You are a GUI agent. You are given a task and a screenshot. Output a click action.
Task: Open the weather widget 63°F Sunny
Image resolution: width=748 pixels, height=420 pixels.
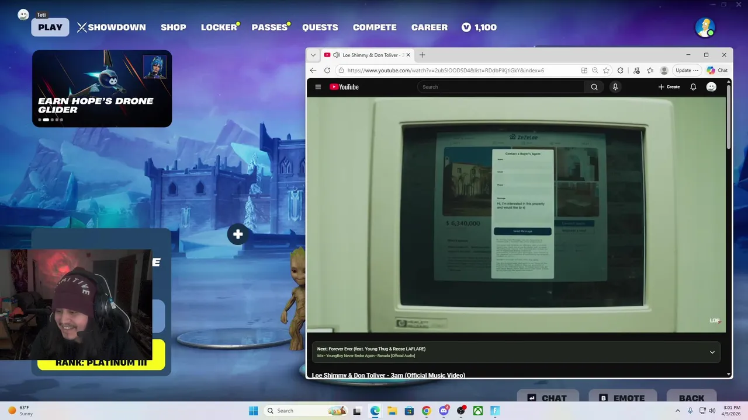[x=21, y=411]
